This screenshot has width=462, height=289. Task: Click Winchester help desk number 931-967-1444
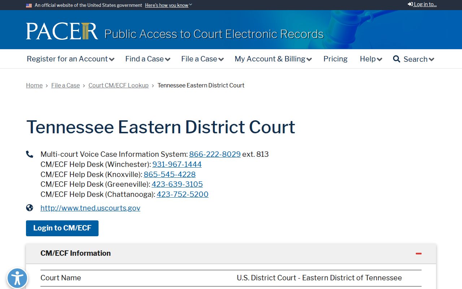(x=177, y=164)
